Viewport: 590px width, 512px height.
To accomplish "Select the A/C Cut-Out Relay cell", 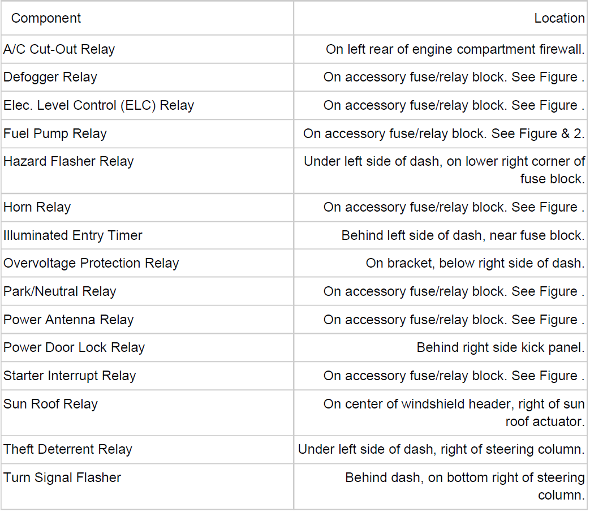I will click(x=59, y=49).
